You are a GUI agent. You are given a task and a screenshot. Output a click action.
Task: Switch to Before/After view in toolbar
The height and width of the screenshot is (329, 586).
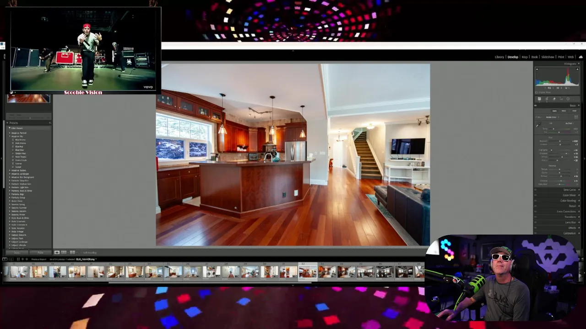click(72, 252)
